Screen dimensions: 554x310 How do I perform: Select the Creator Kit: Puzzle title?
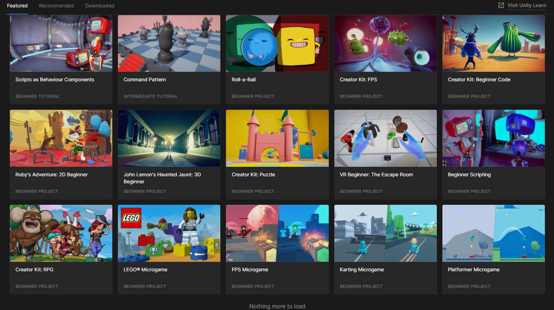[x=253, y=175]
